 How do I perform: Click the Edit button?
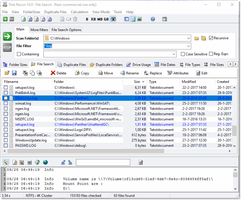tap(202, 73)
